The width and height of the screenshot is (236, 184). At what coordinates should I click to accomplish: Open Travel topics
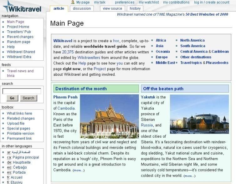tap(191, 63)
